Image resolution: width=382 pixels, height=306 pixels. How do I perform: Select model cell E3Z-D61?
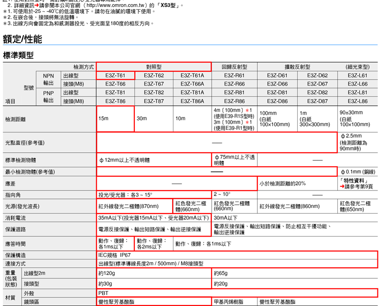[277, 75]
